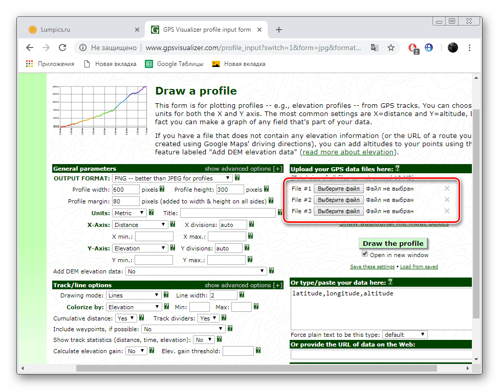The height and width of the screenshot is (391, 499).
Task: Click 'Выберите файл' for File #3
Action: click(x=339, y=211)
